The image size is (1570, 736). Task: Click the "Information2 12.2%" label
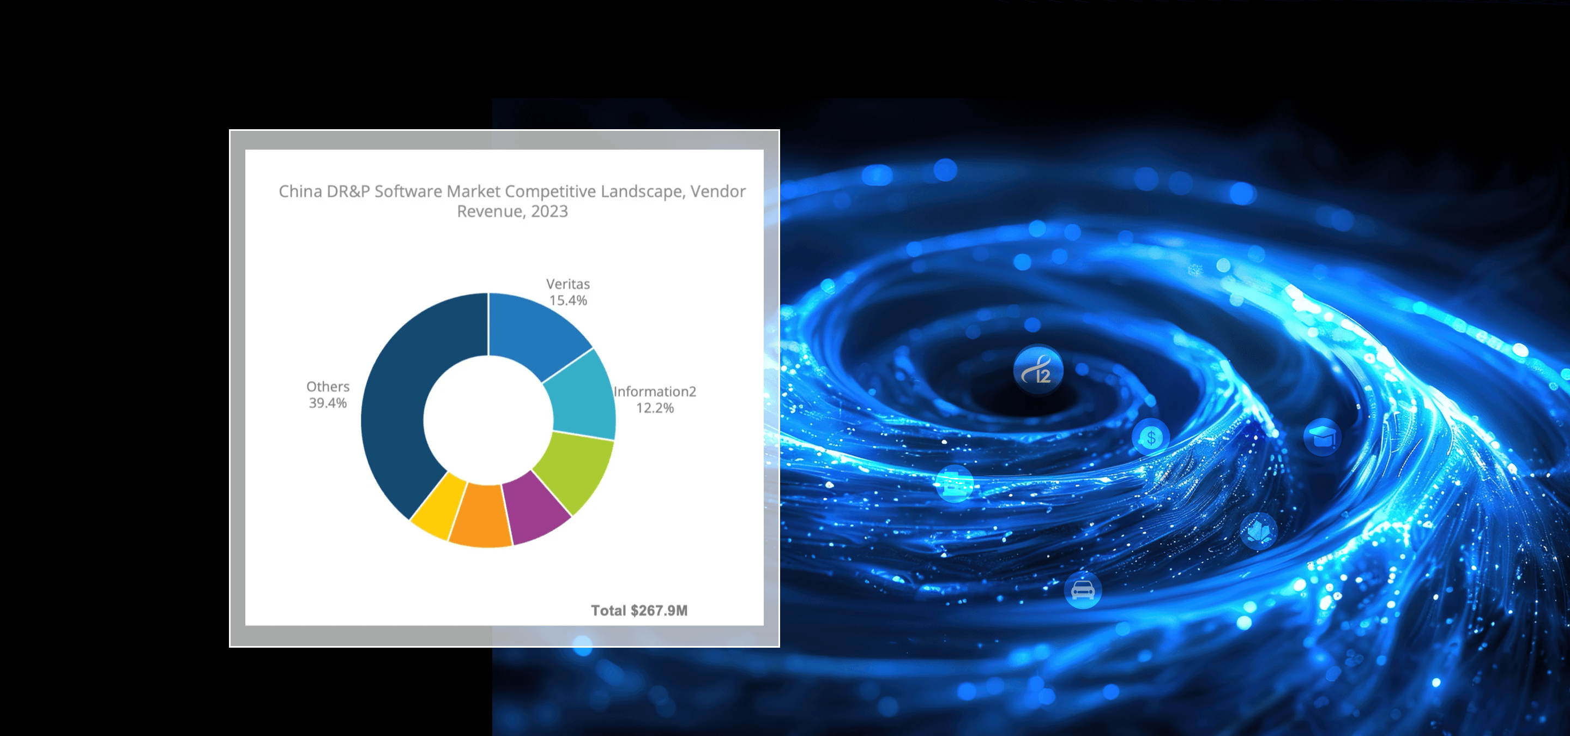pos(655,400)
